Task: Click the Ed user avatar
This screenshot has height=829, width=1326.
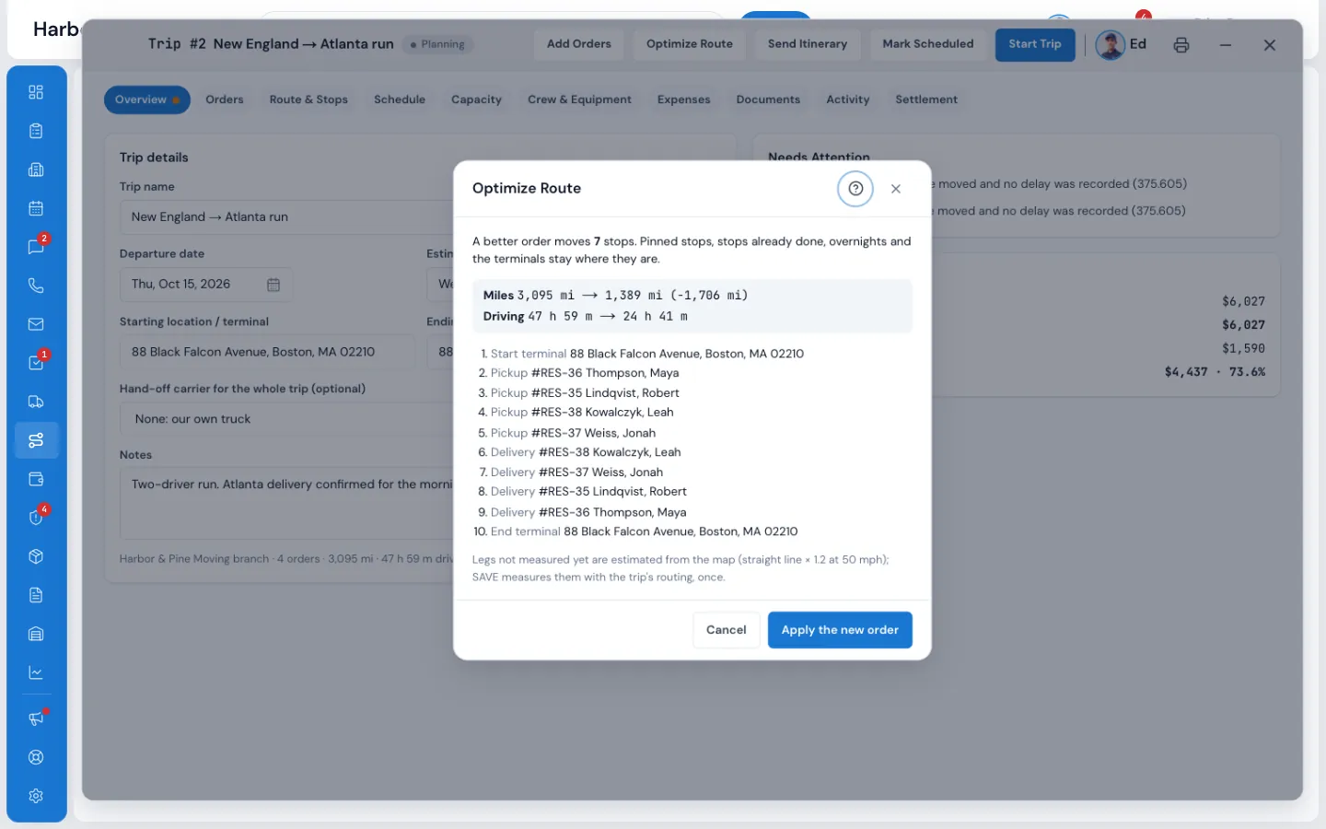Action: pos(1111,45)
